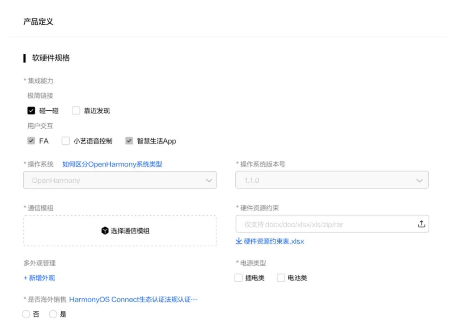
Task: Toggle the FA checkbox off
Action: [31, 141]
